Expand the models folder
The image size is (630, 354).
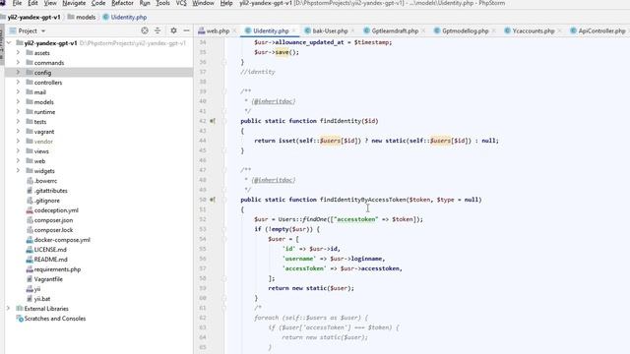[18, 102]
